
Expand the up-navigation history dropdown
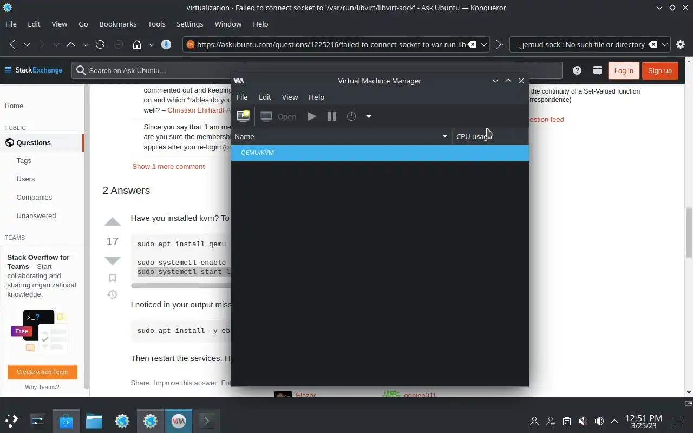pyautogui.click(x=85, y=44)
